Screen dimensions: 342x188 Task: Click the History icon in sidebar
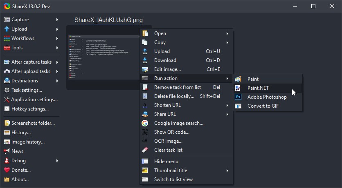[7, 133]
